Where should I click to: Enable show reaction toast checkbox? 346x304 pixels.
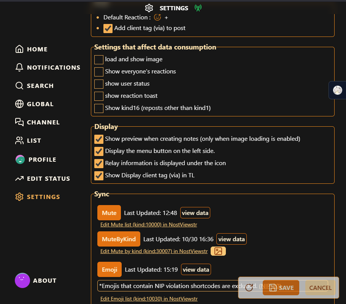click(99, 96)
